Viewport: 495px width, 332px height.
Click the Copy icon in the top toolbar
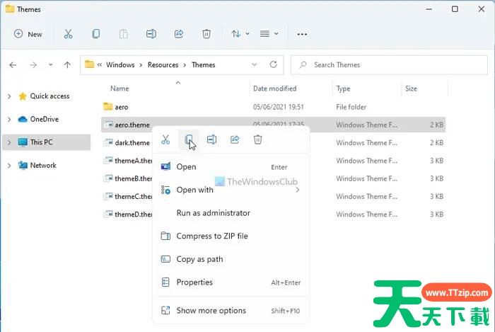coord(95,34)
